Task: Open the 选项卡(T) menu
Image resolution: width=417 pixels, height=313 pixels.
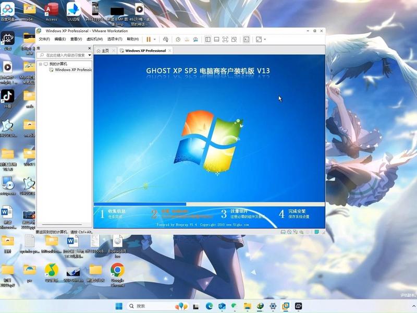Action: pyautogui.click(x=115, y=39)
